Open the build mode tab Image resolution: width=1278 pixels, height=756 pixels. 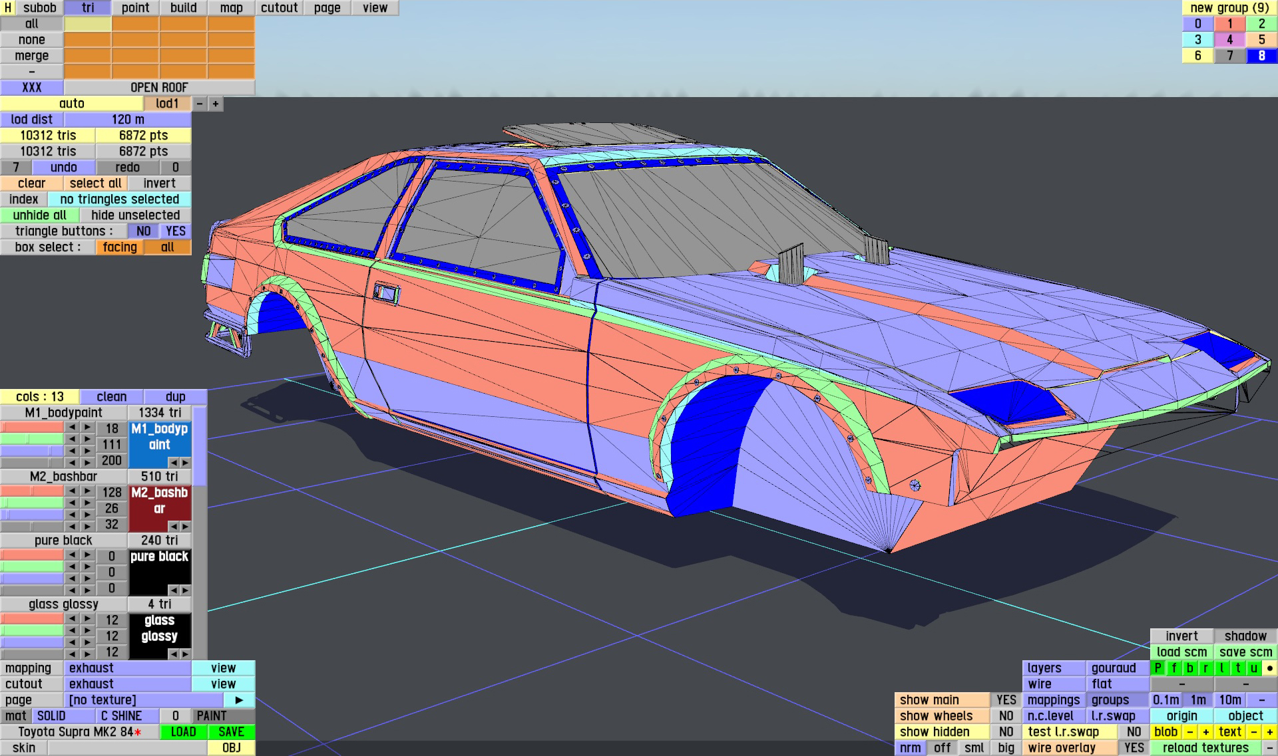183,8
